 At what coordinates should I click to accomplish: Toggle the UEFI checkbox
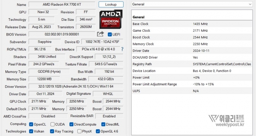click(x=110, y=34)
